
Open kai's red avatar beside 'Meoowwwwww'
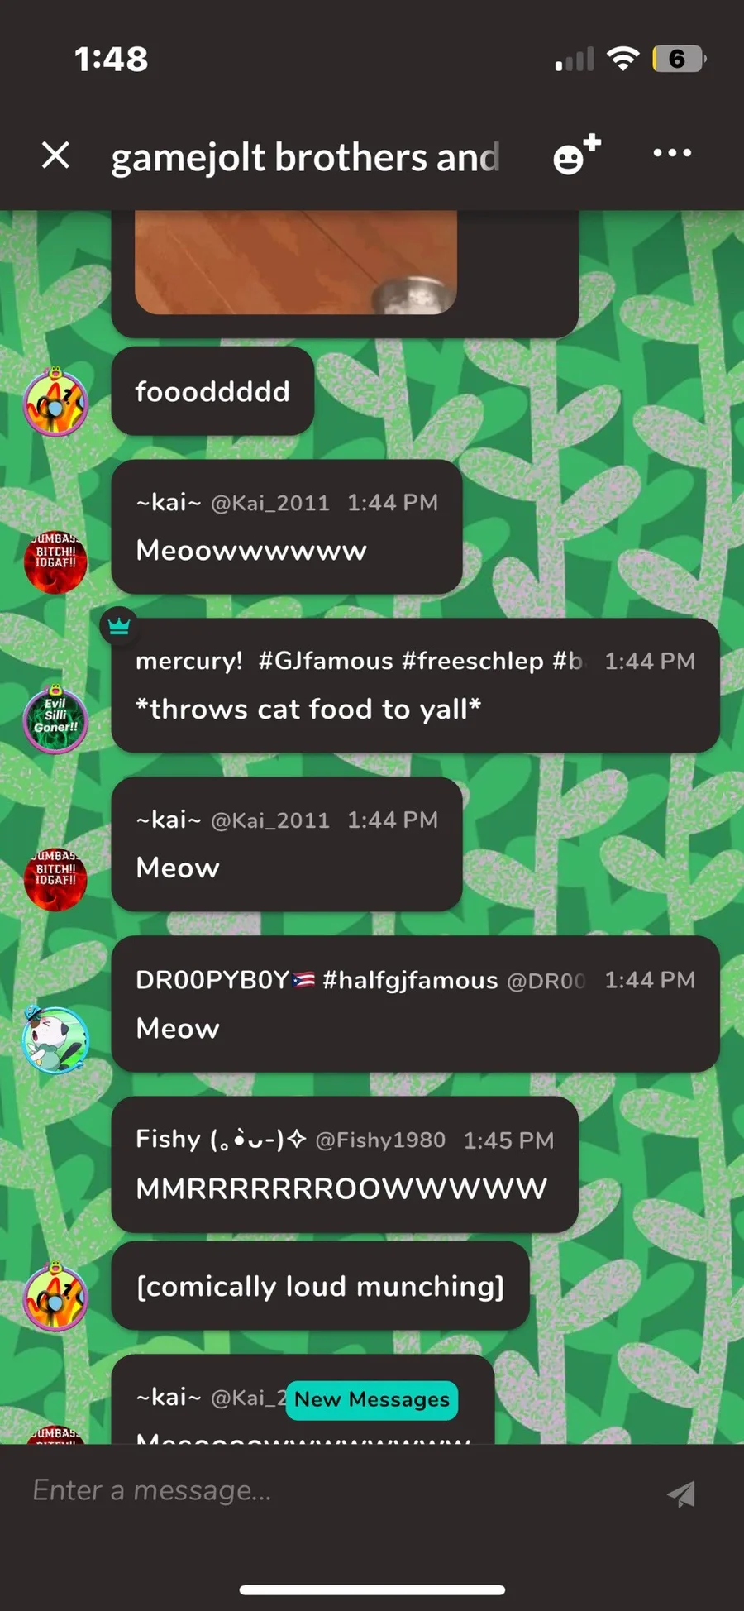pyautogui.click(x=55, y=562)
